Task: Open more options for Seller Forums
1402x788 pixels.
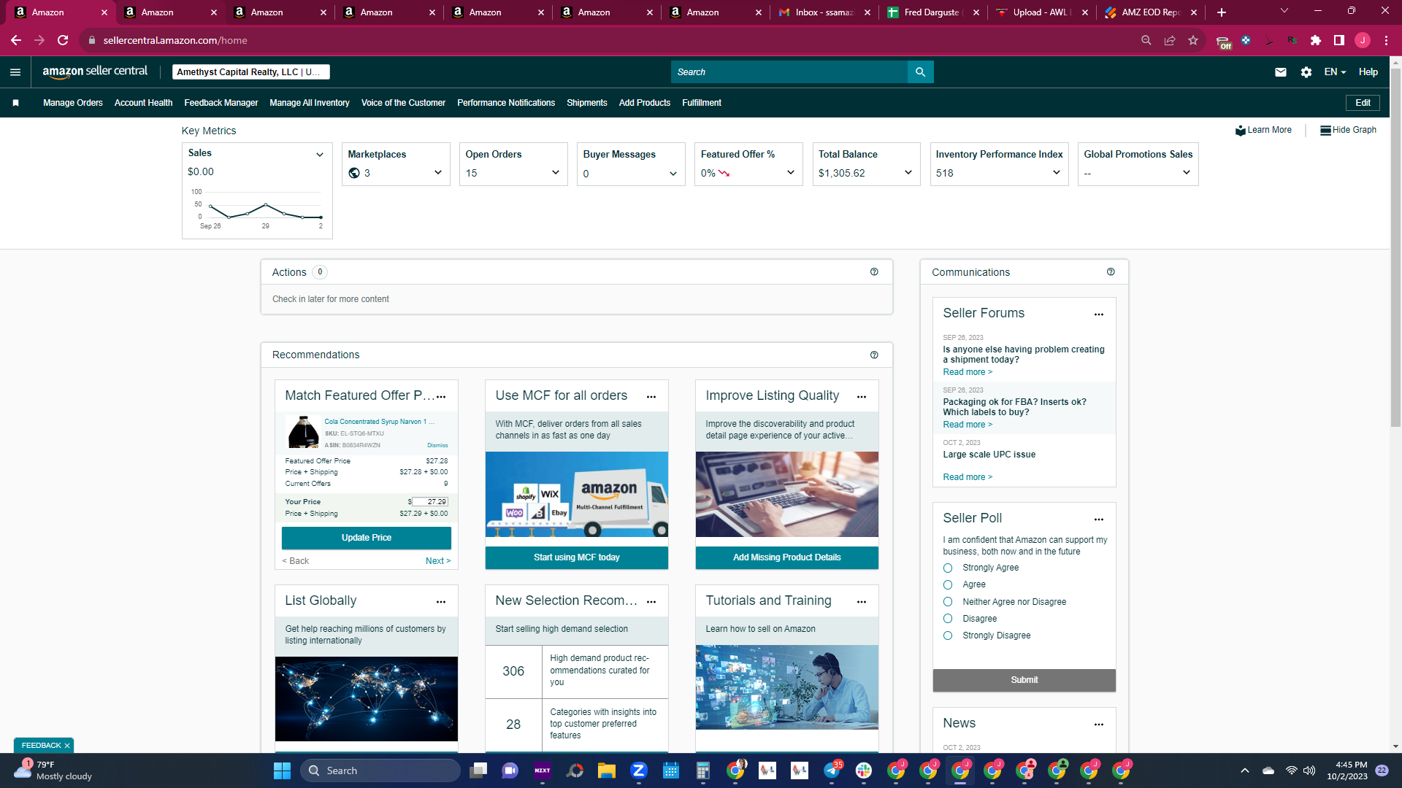Action: [x=1099, y=314]
